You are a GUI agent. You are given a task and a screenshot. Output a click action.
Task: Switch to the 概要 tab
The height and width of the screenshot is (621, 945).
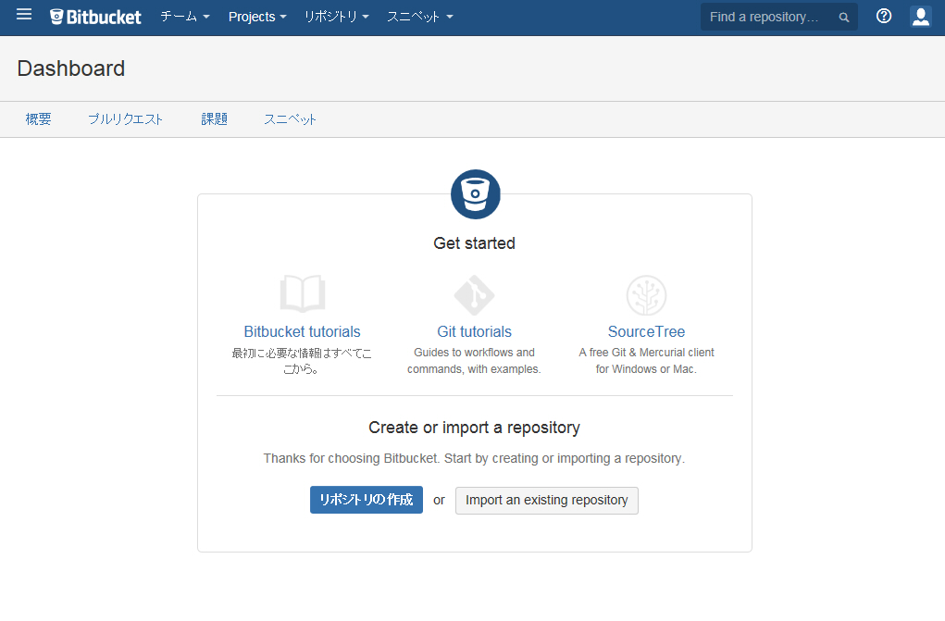point(38,119)
